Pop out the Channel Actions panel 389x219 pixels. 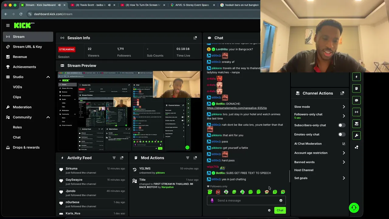pyautogui.click(x=342, y=93)
